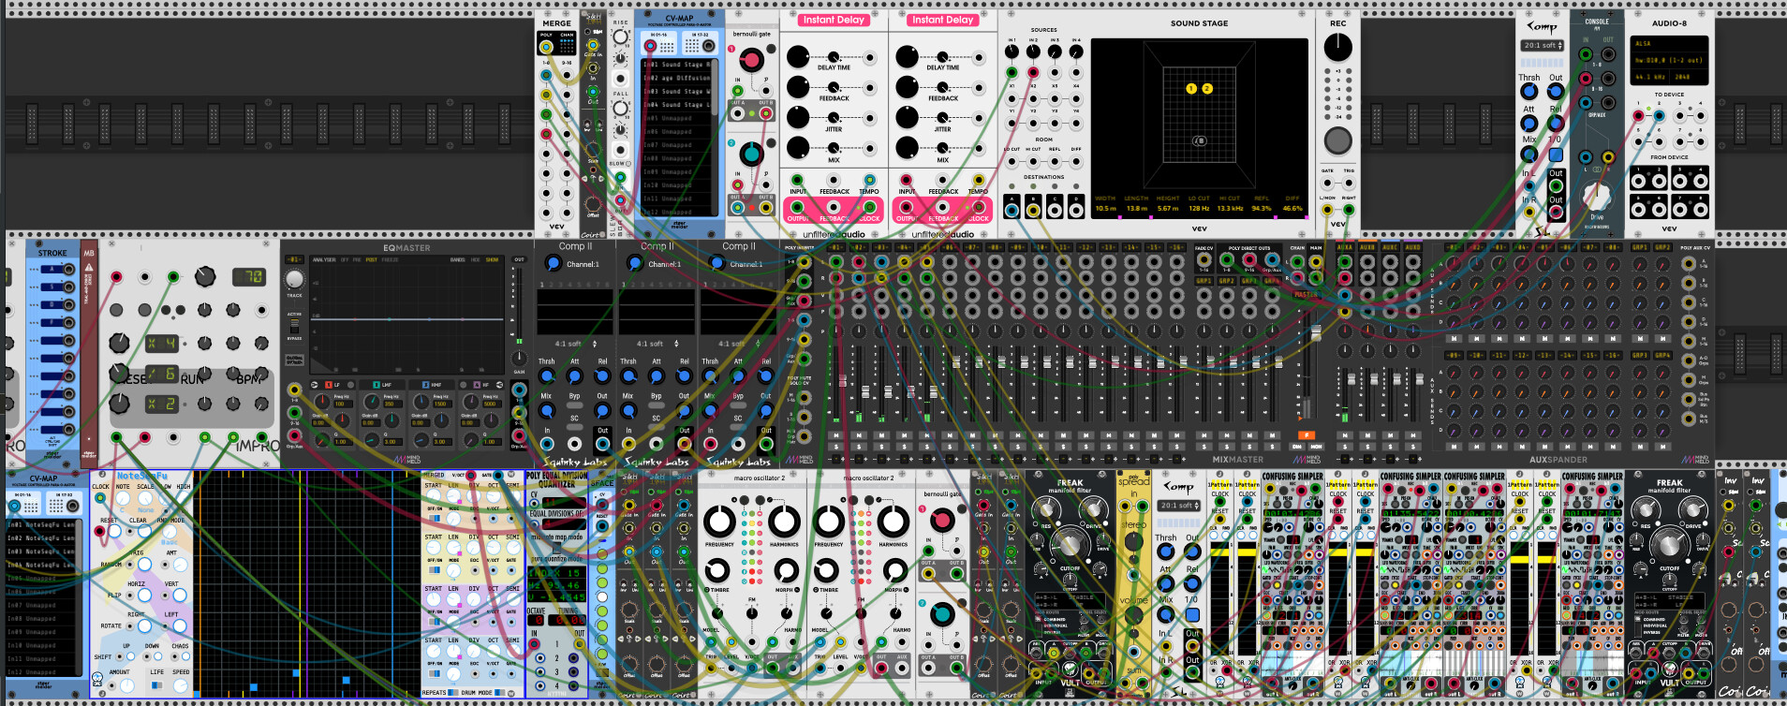Click the TEMPO jack on left Instant Delay
This screenshot has width=1787, height=706.
tap(869, 180)
